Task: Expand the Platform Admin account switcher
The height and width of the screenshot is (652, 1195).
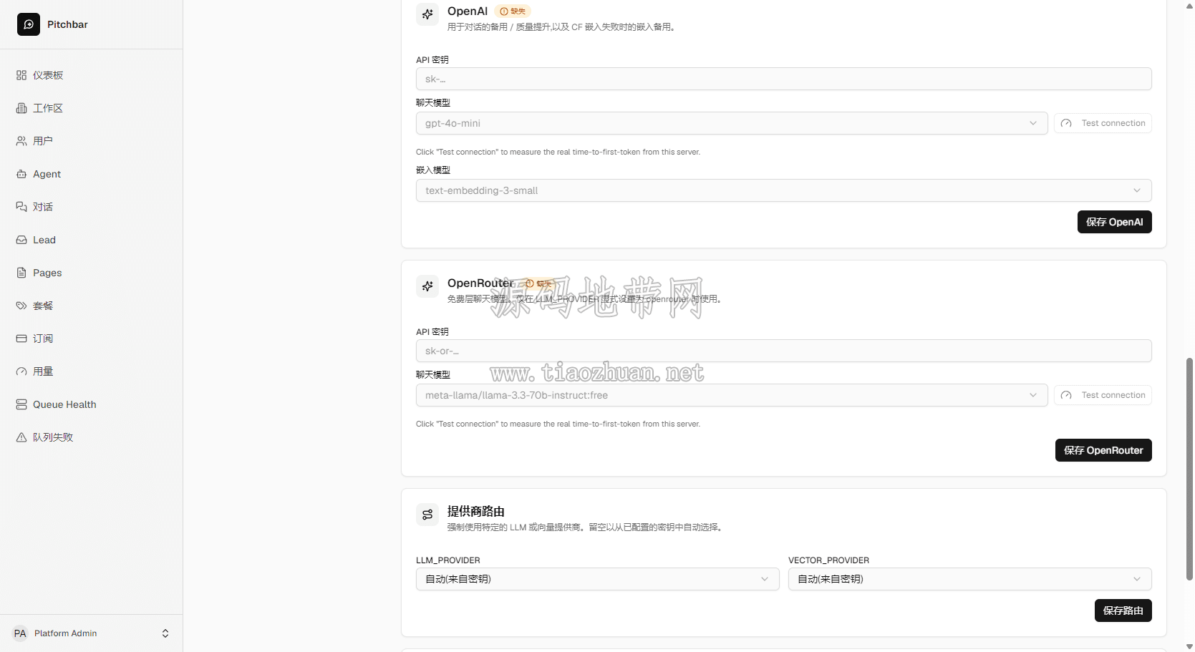Action: tap(92, 633)
